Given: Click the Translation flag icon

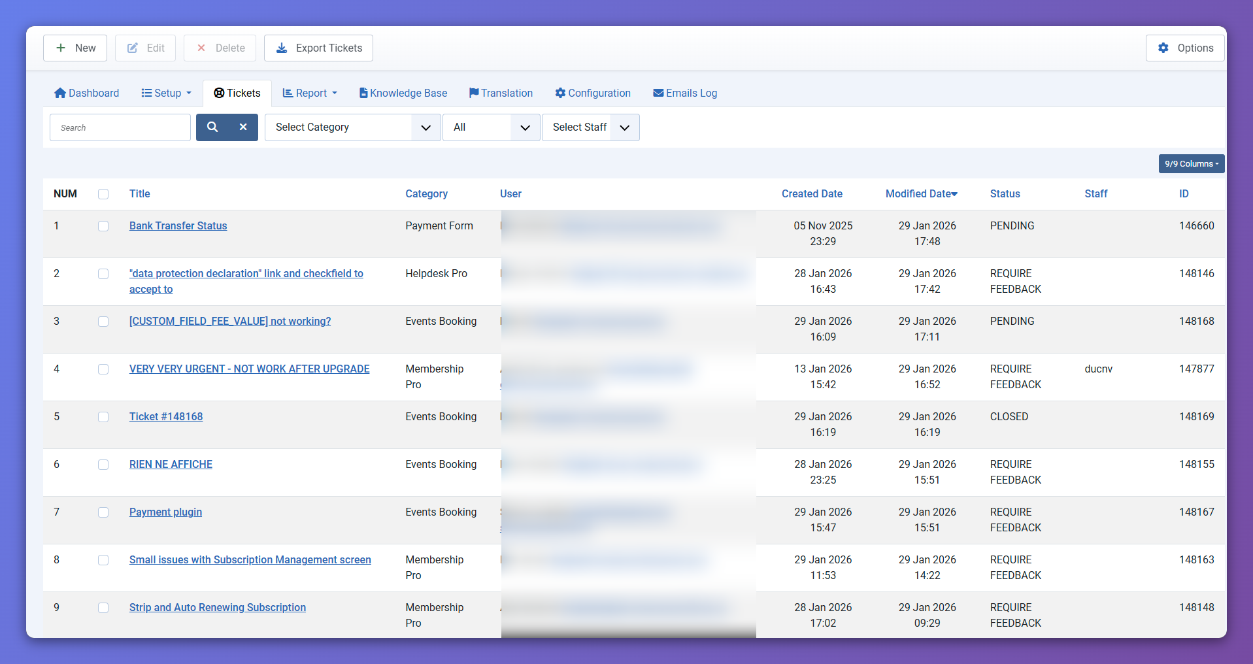Looking at the screenshot, I should tap(474, 93).
